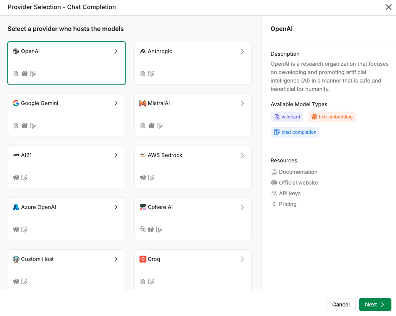Click the Custom Host cloud icon
396x316 pixels.
16,259
